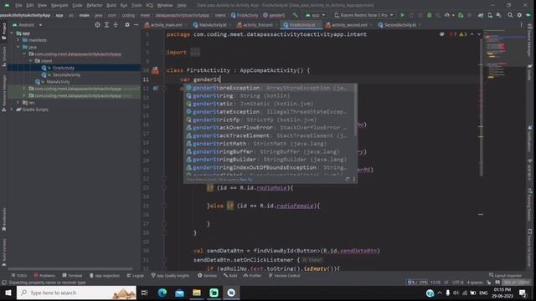Open Mail app from taskbar
Image resolution: width=536 pixels, height=301 pixels.
coord(179,293)
